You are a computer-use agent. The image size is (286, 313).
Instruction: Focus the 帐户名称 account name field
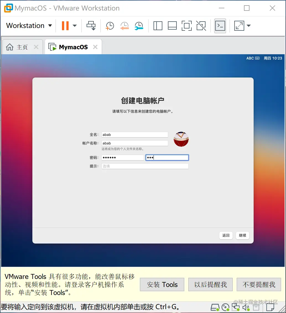[135, 143]
